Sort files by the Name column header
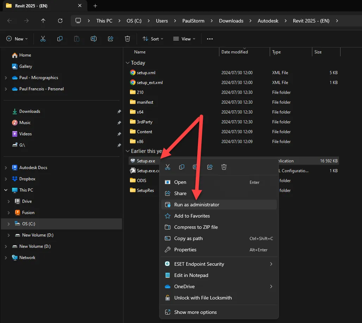This screenshot has width=362, height=323. coord(140,52)
